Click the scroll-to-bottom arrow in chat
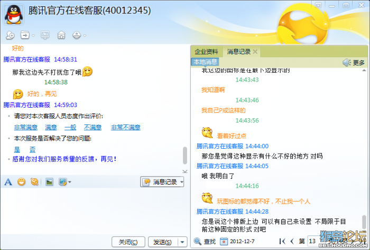 (x=185, y=171)
